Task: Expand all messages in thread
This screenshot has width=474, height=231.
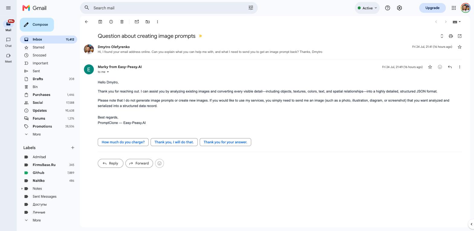Action: 442,36
